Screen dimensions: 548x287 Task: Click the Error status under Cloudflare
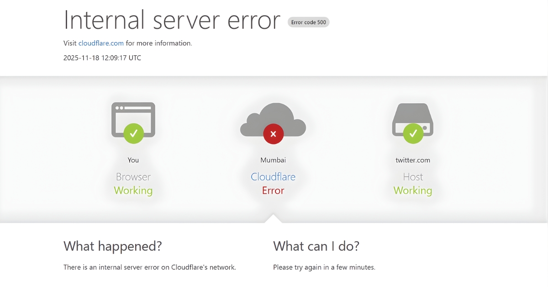point(273,191)
